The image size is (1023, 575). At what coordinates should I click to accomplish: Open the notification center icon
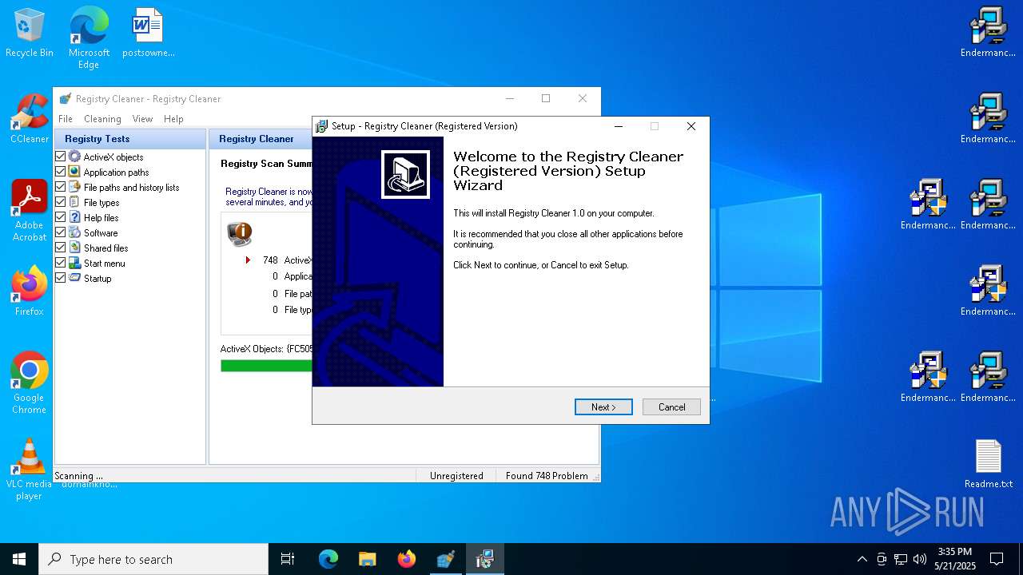(x=997, y=559)
